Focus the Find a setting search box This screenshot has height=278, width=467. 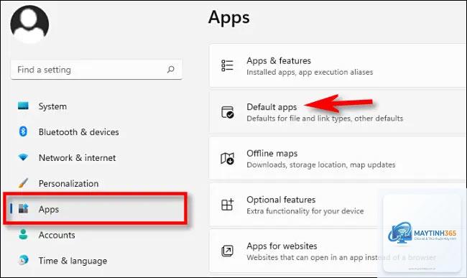[x=96, y=70]
